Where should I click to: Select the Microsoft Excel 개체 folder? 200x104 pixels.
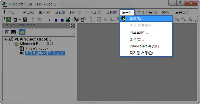tap(36, 44)
